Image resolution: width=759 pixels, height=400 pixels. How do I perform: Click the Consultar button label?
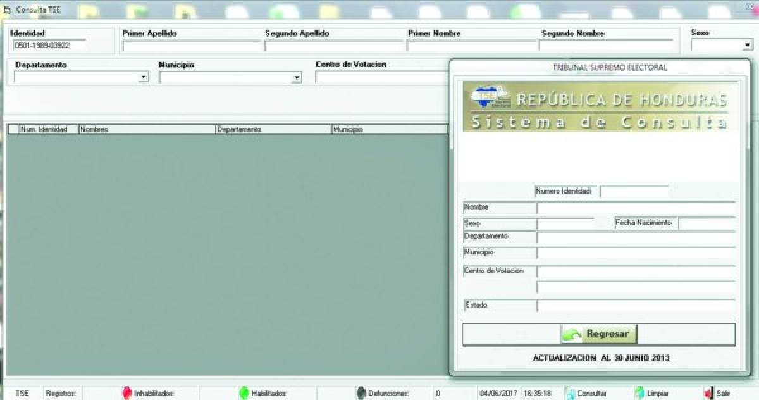point(591,394)
